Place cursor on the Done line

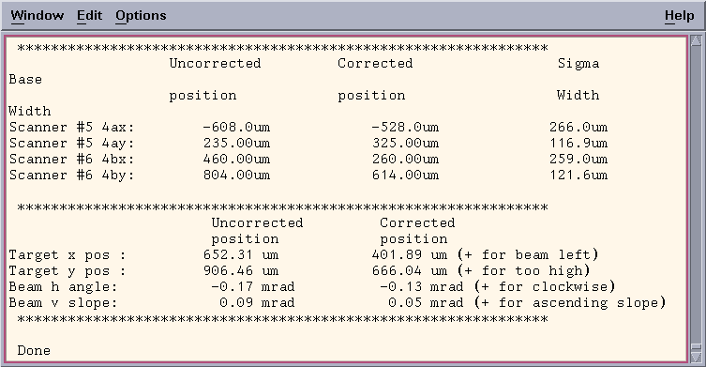[x=34, y=350]
